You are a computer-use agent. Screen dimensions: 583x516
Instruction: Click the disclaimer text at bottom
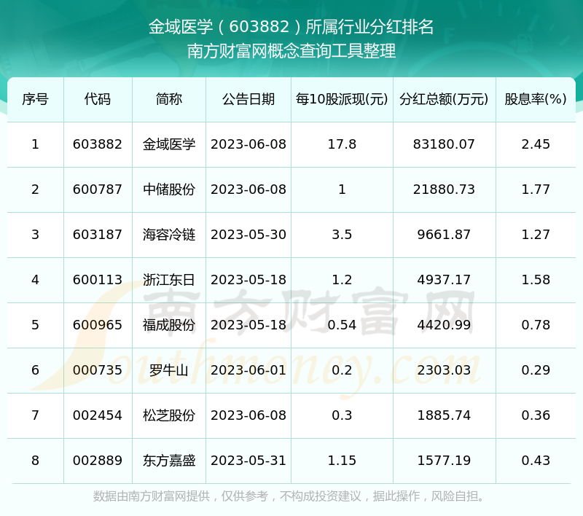pyautogui.click(x=291, y=496)
